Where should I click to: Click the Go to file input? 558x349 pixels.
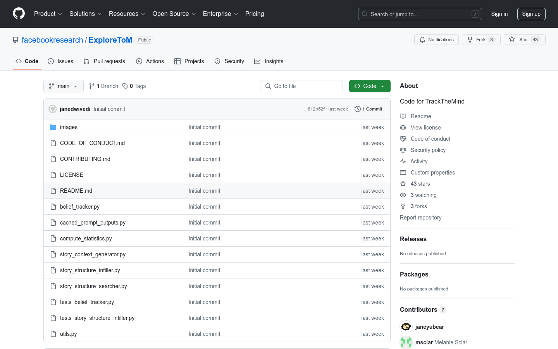pyautogui.click(x=301, y=86)
